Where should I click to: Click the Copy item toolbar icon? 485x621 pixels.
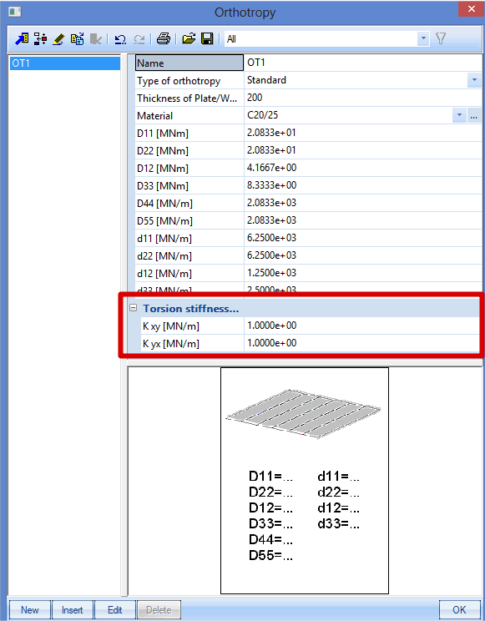[77, 38]
